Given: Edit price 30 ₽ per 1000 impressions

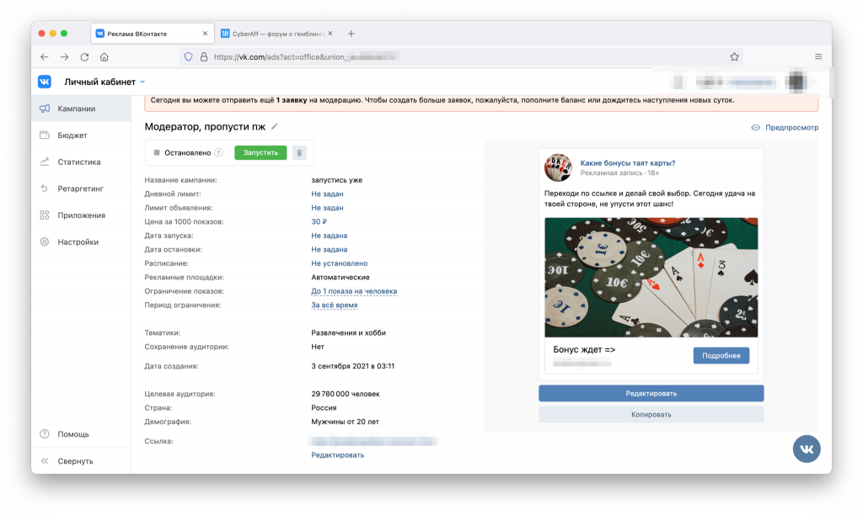Looking at the screenshot, I should tap(319, 221).
